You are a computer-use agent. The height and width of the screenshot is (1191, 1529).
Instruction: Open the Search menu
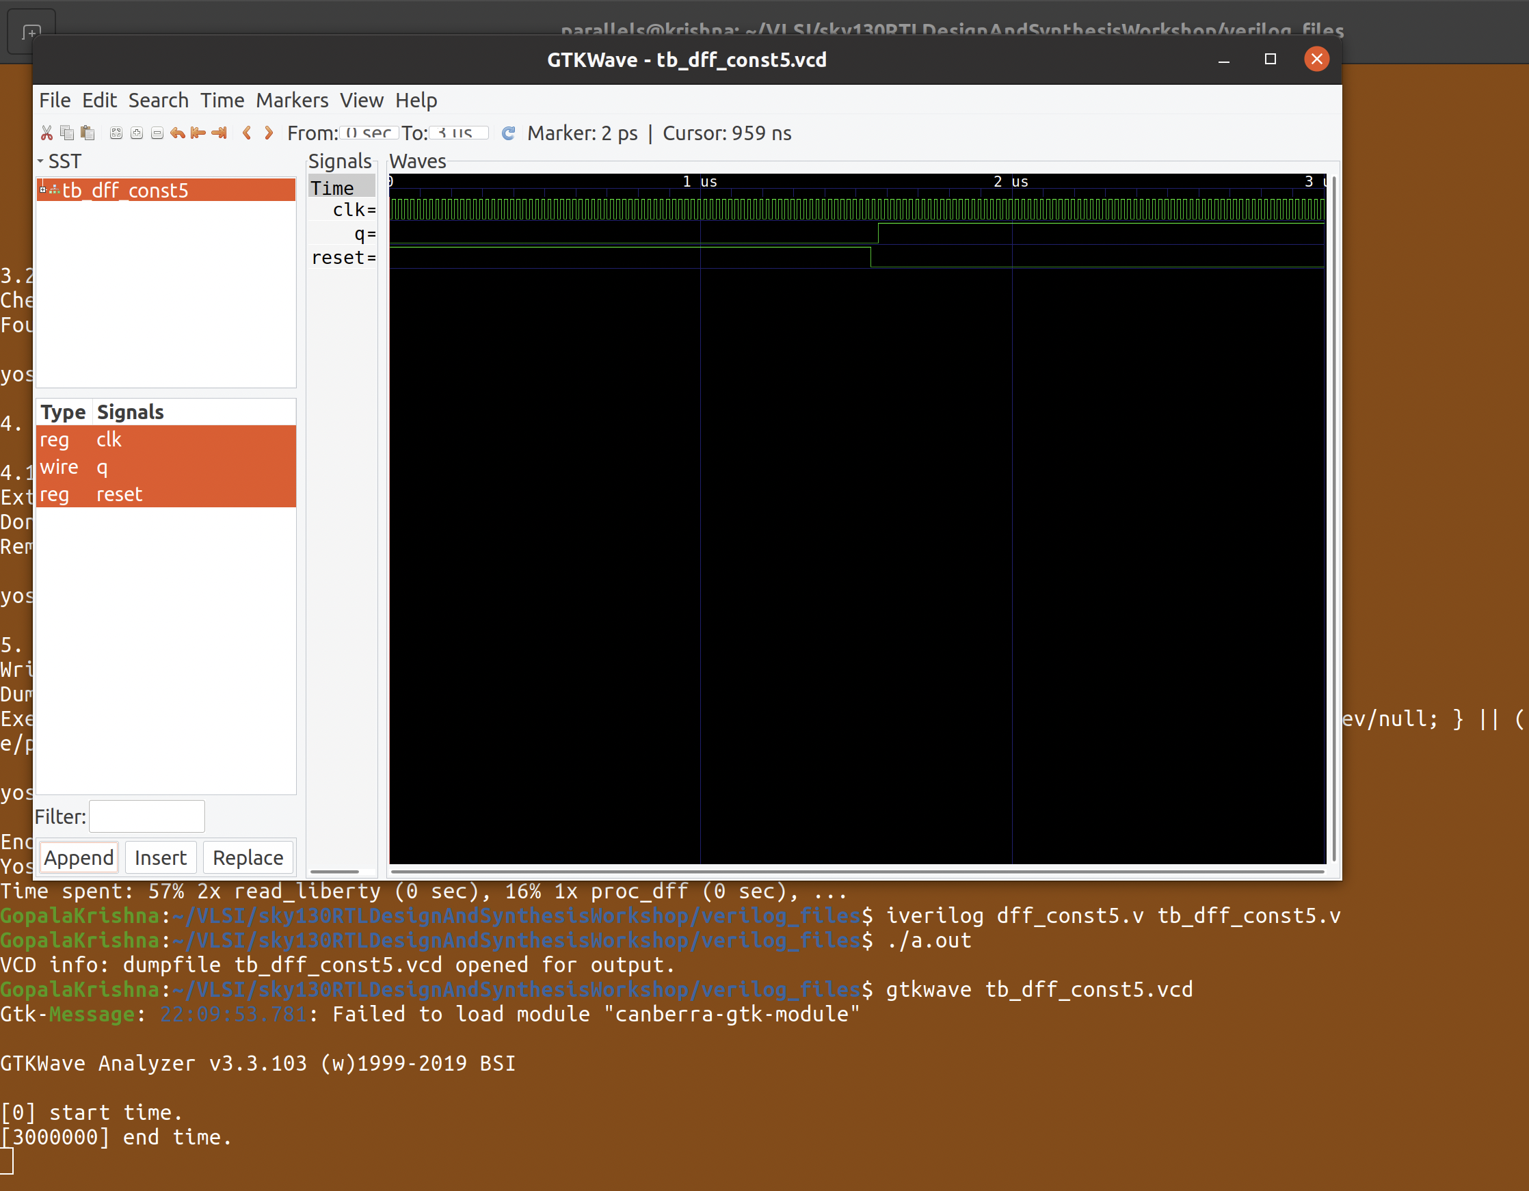tap(158, 100)
